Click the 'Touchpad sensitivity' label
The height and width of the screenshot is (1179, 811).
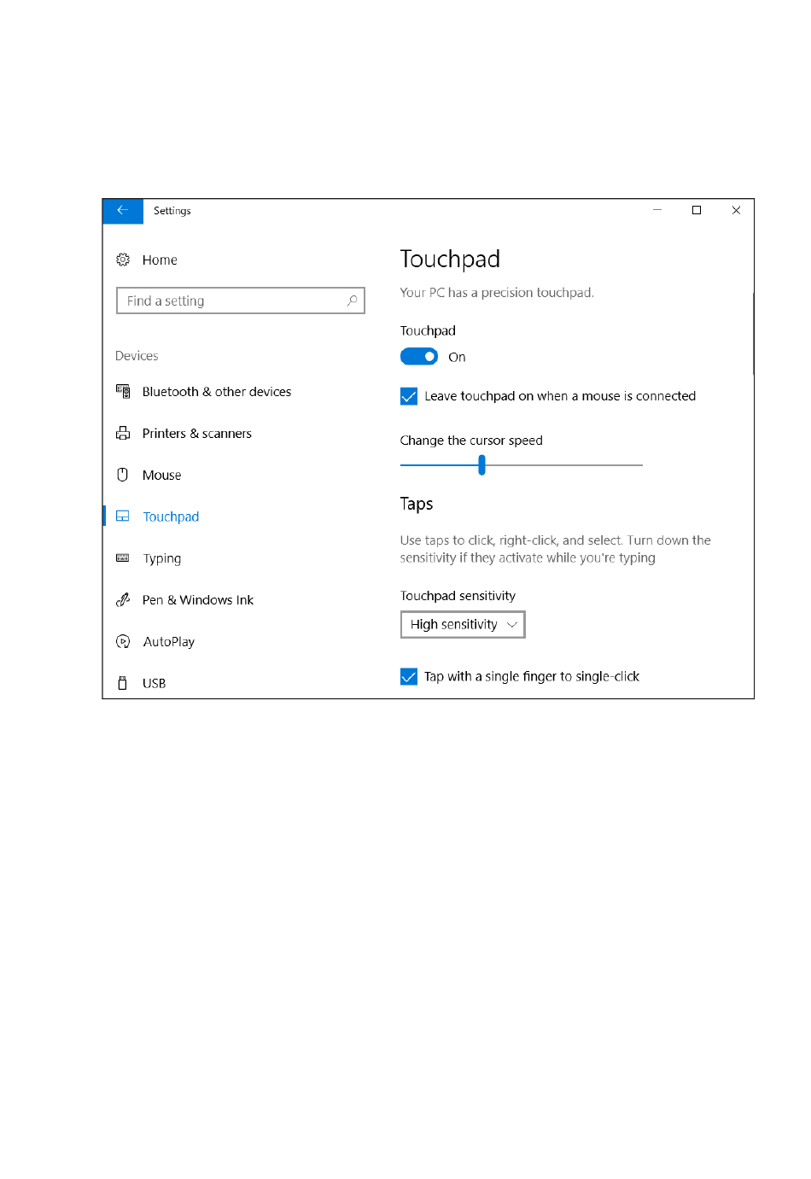click(458, 595)
